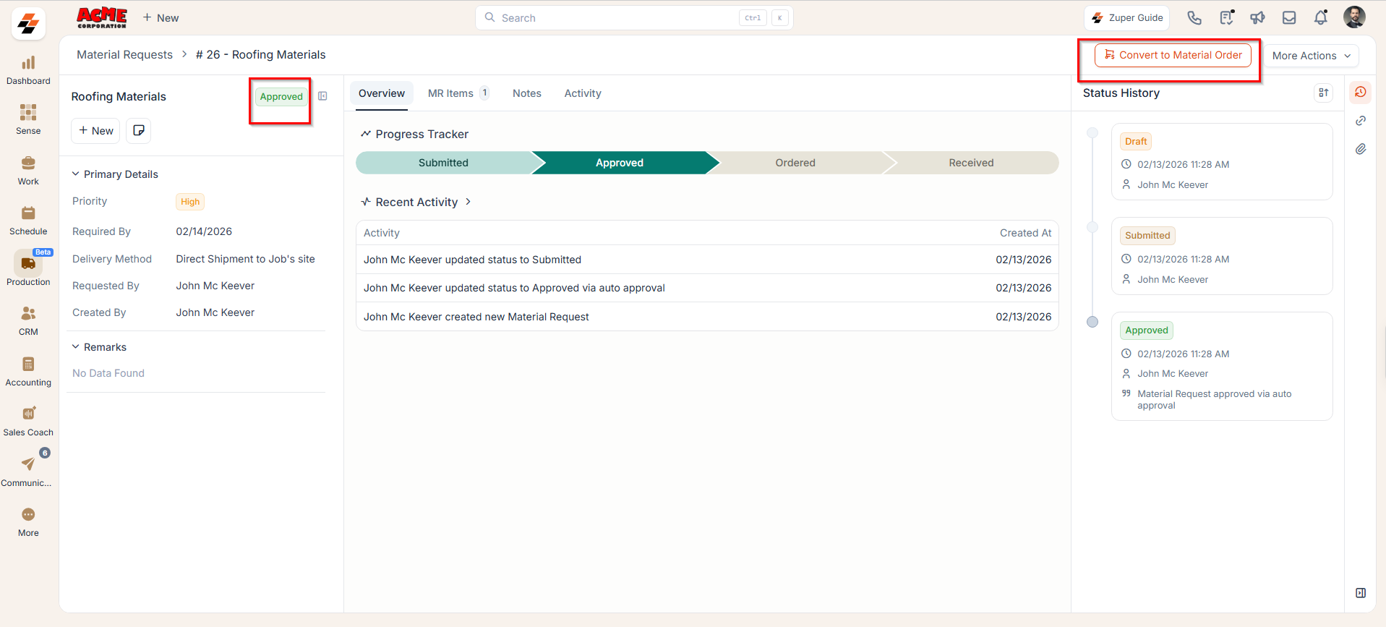
Task: Open Sales Coach in sidebar
Action: 28,422
